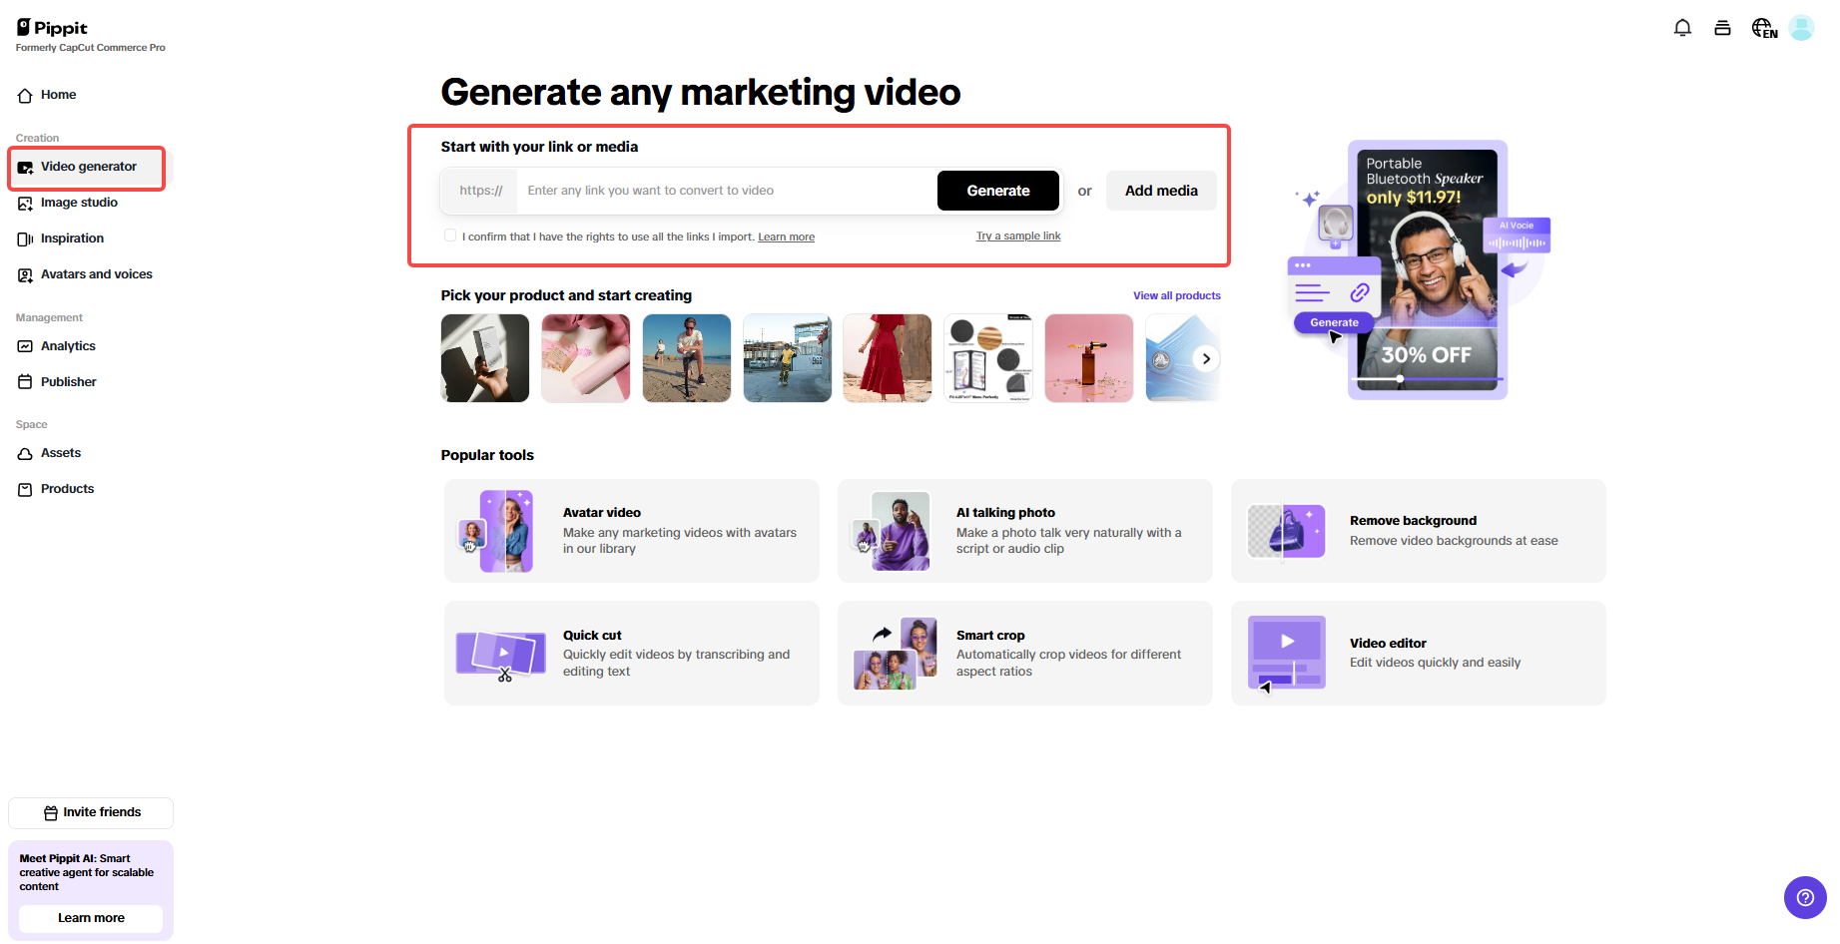This screenshot has width=1840, height=944.
Task: Open the Publisher section
Action: [68, 381]
